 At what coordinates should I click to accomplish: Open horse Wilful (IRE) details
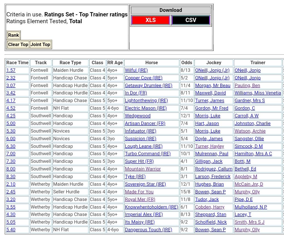[136, 70]
